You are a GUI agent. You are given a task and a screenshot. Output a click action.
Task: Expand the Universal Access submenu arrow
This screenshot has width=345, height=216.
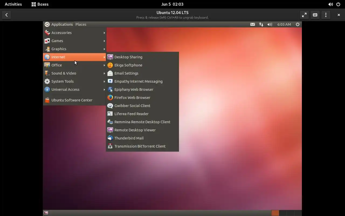104,89
